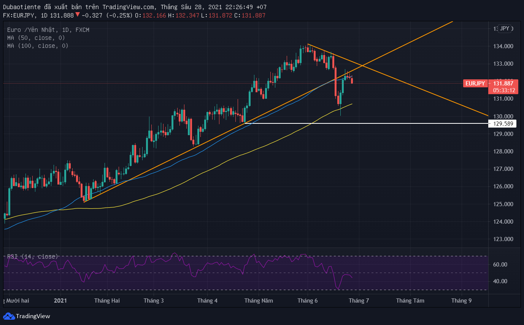Click the RSI 60.00 axis label
Image resolution: width=524 pixels, height=325 pixels.
coord(500,265)
